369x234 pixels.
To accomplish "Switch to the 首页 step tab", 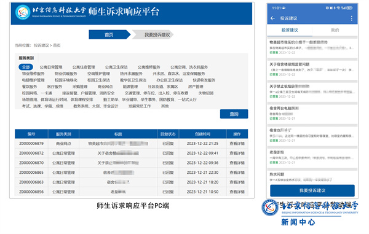I will pos(109,35).
